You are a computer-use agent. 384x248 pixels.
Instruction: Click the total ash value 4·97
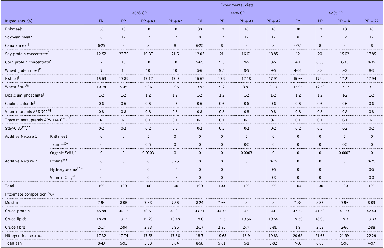(x=371, y=243)
